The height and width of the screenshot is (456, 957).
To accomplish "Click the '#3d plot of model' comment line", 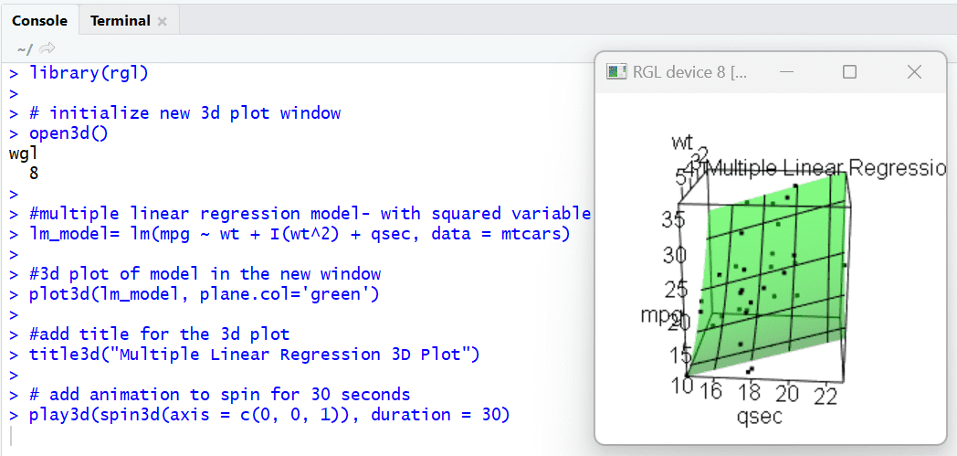I will [x=205, y=274].
